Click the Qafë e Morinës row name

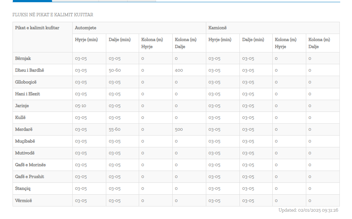pos(30,165)
